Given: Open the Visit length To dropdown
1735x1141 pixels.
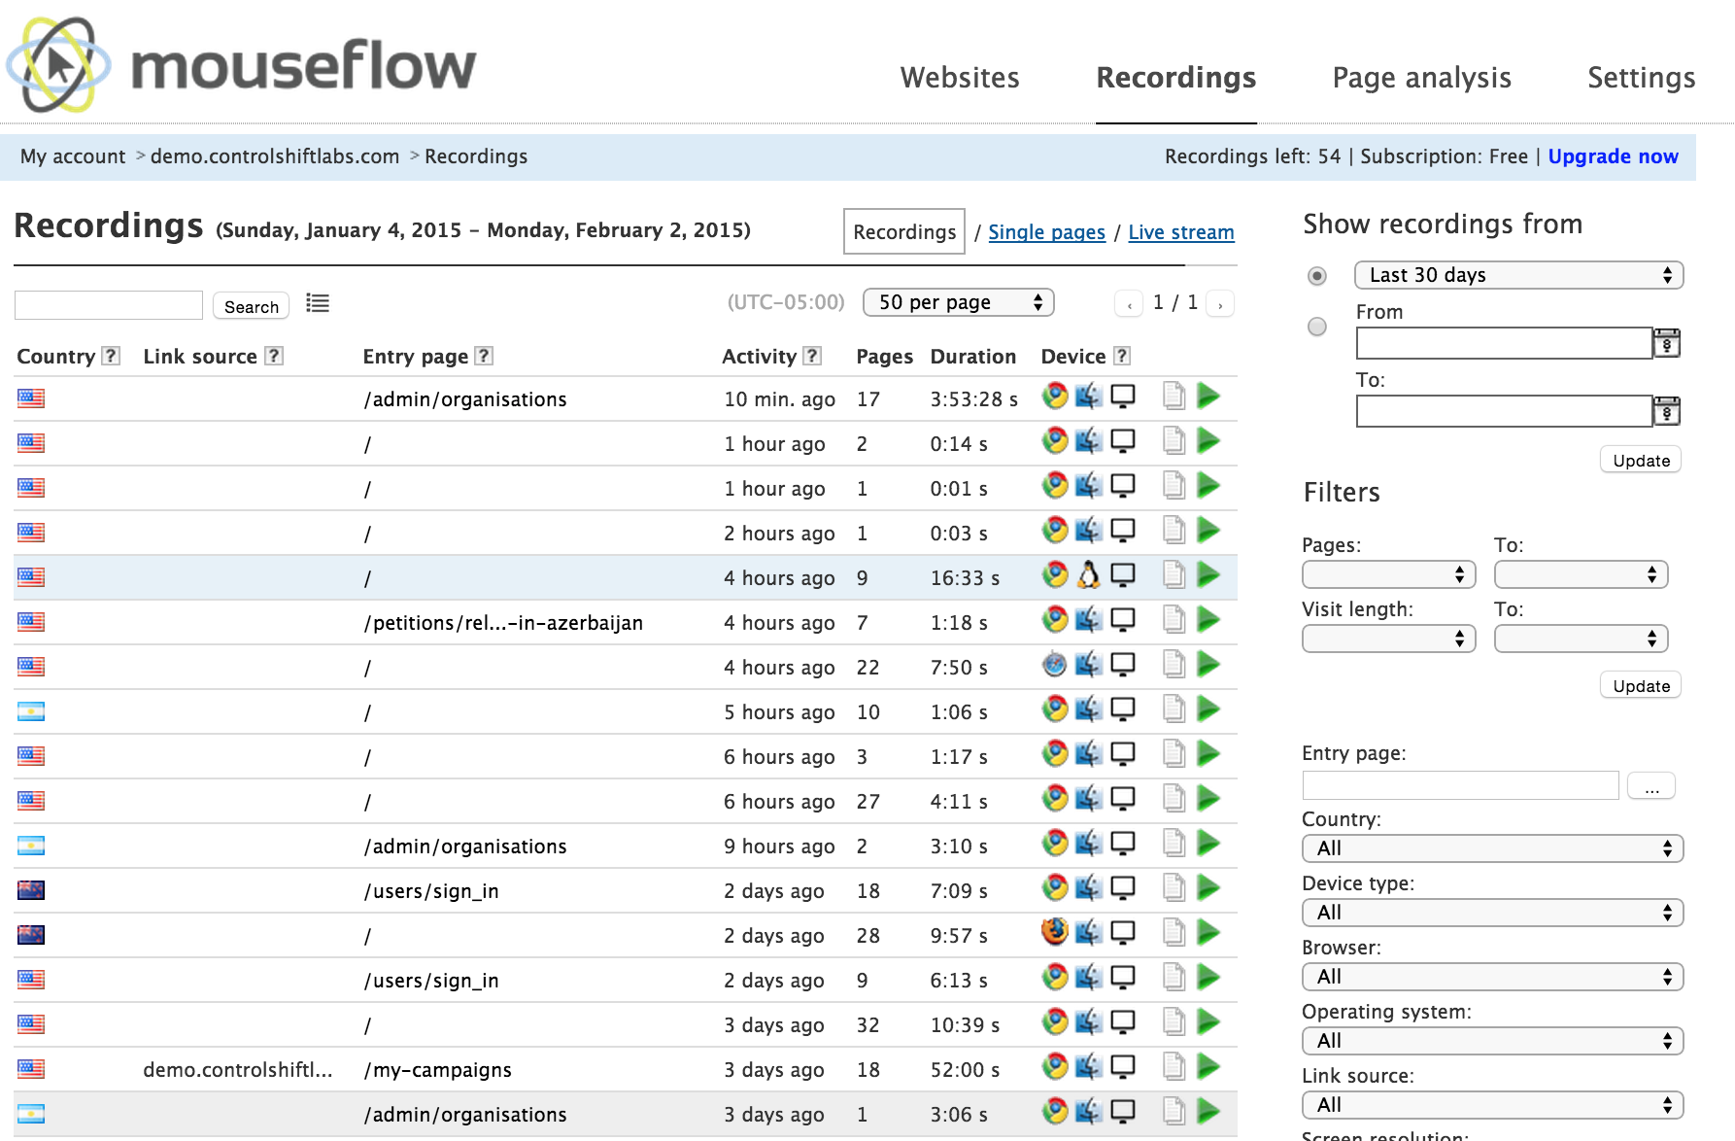Looking at the screenshot, I should tap(1581, 639).
